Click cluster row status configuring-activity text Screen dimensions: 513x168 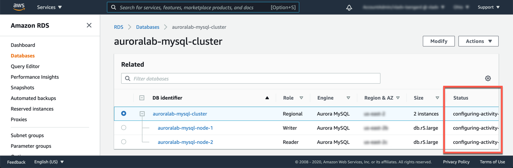click(476, 114)
